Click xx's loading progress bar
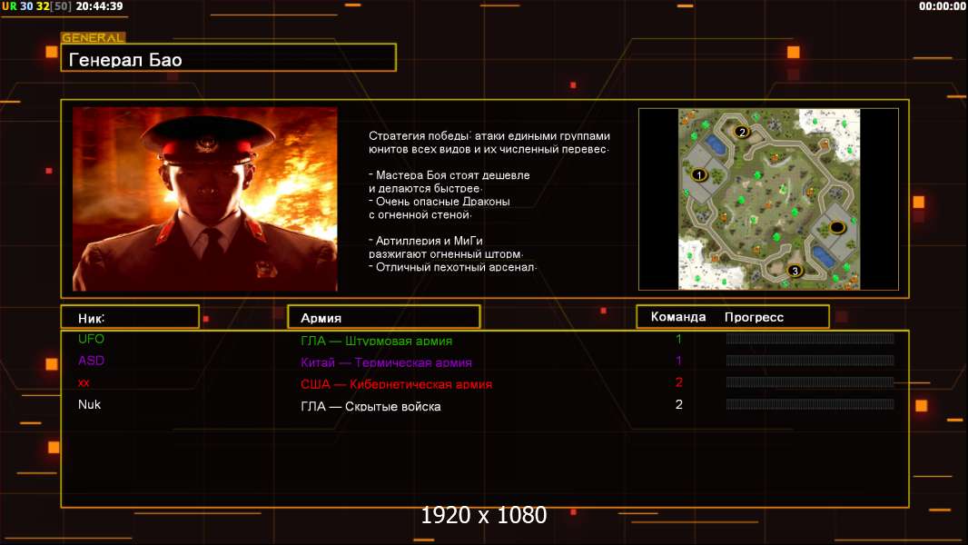Screen dimensions: 968x545 click(810, 382)
